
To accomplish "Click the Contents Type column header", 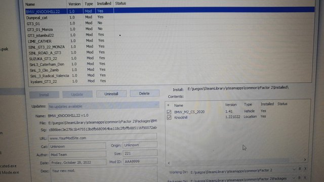I will click(x=248, y=105).
